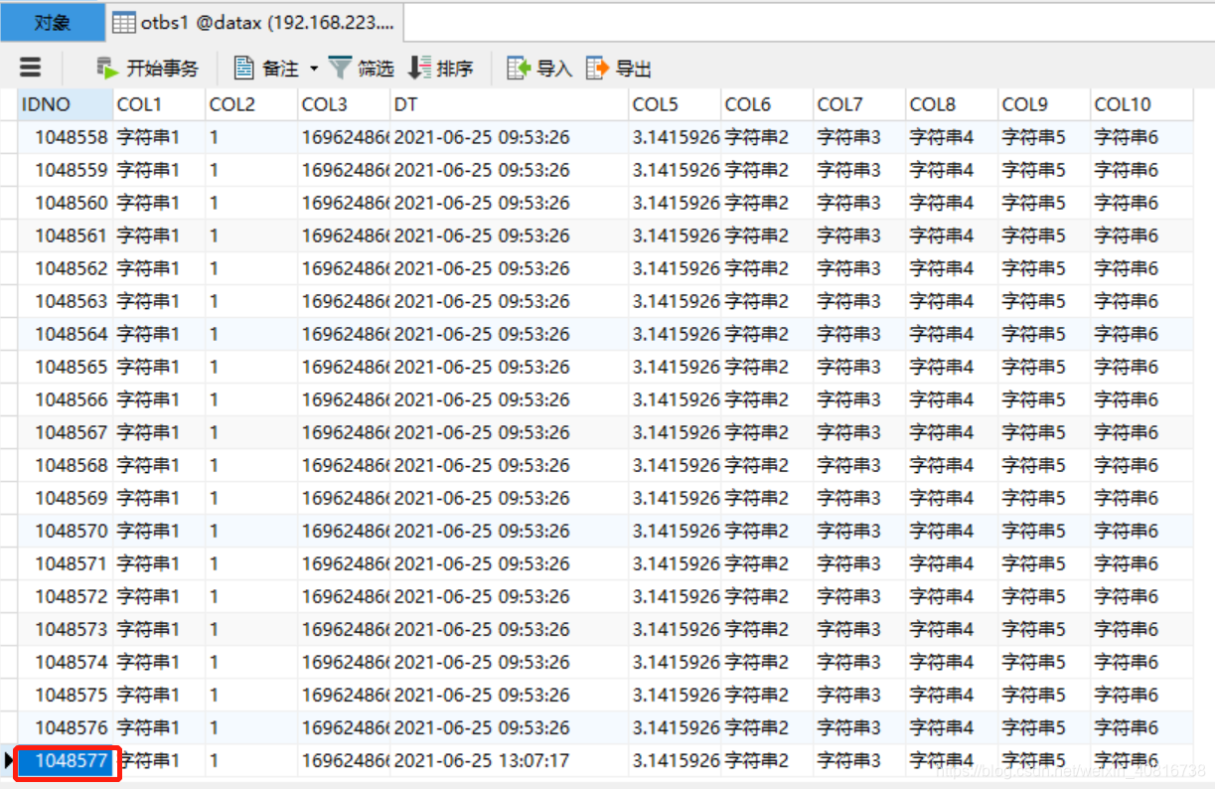Select the cell with IDNO 1048566

[x=66, y=399]
